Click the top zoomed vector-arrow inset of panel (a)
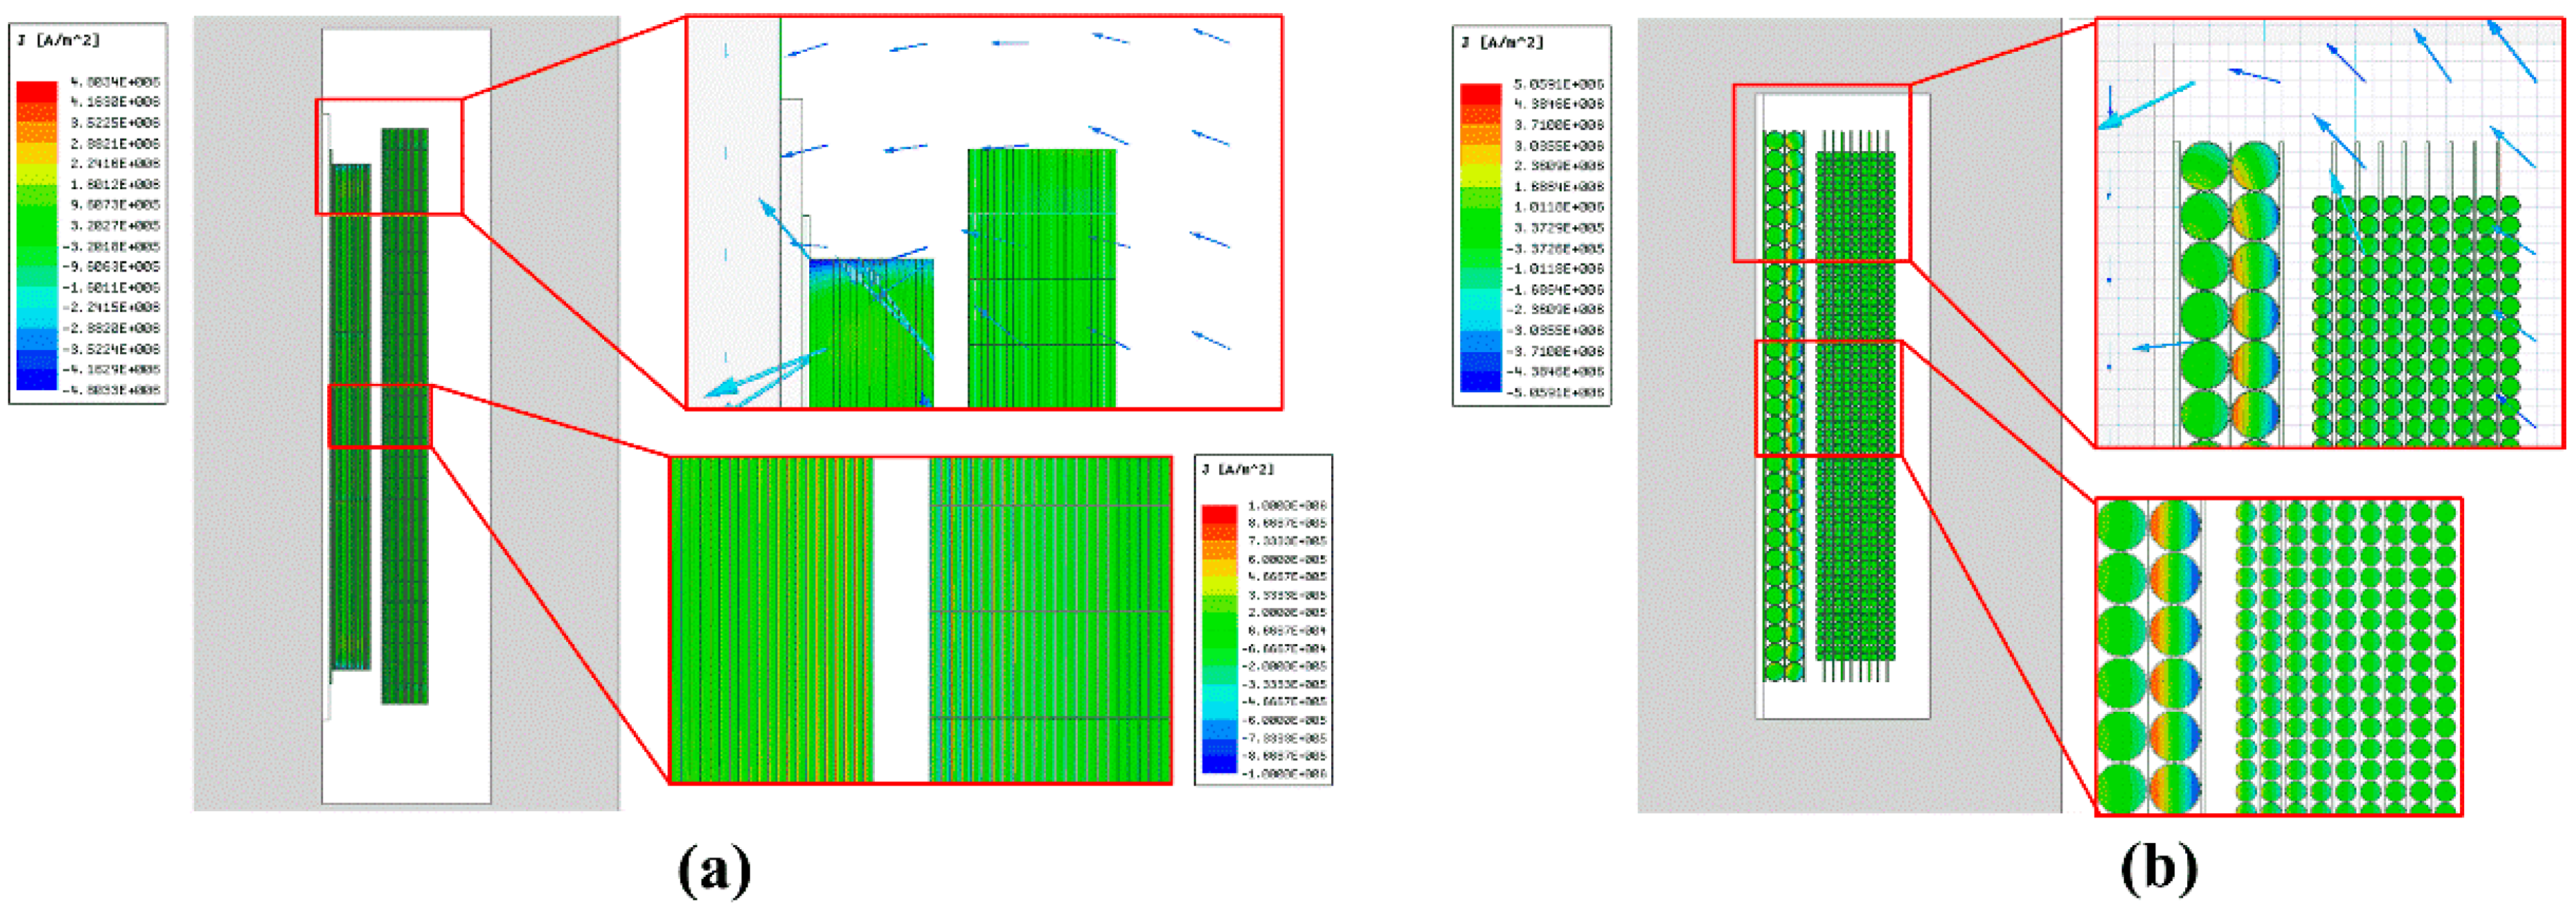Image resolution: width=2576 pixels, height=910 pixels. click(983, 212)
